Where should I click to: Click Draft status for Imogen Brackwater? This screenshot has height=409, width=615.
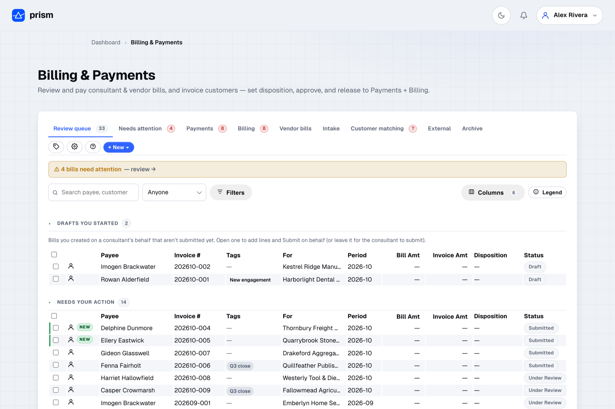click(535, 267)
